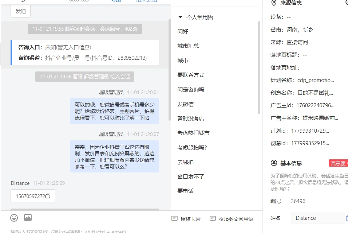Select the 窗口发不了 quick phrase
Viewport: 348px width, 233px height.
pyautogui.click(x=191, y=176)
